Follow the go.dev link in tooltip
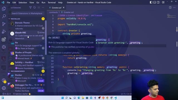The image size is (178, 100). (x=91, y=47)
